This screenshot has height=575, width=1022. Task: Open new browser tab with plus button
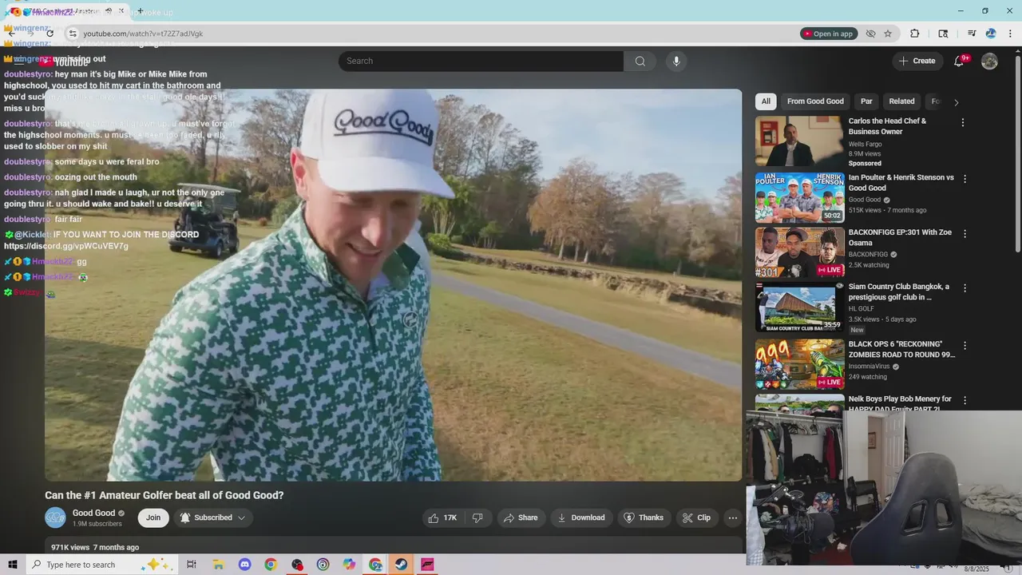[x=140, y=11]
